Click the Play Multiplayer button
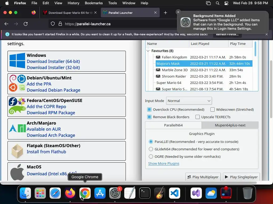Screen dimensions: 273x204 click(203, 177)
